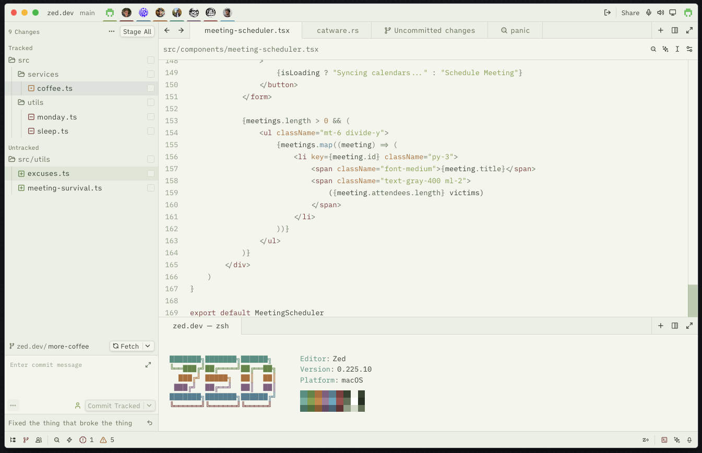Toggle the terminal panel icon in status bar

(x=664, y=440)
